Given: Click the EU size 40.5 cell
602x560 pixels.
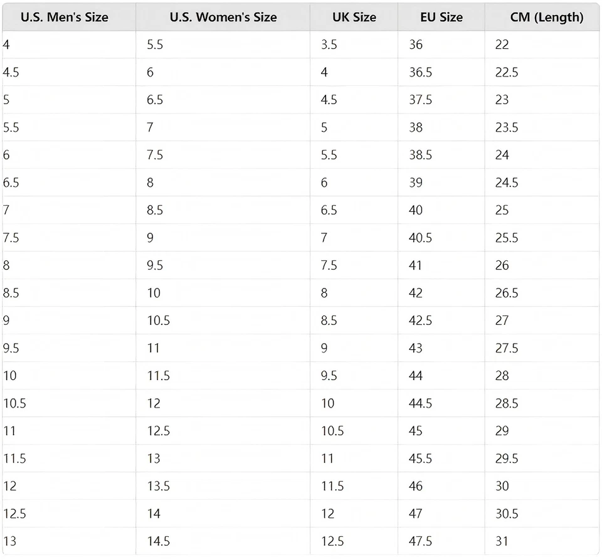Looking at the screenshot, I should click(420, 238).
